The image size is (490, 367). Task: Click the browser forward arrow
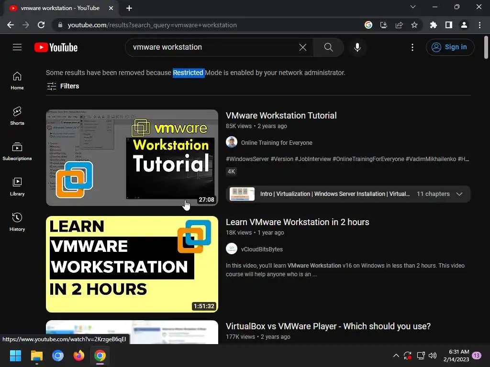pos(26,25)
